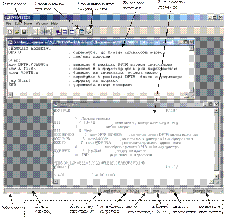Click the '-hs' load mode status field
Screen dimensions: 227x219
click(146, 191)
